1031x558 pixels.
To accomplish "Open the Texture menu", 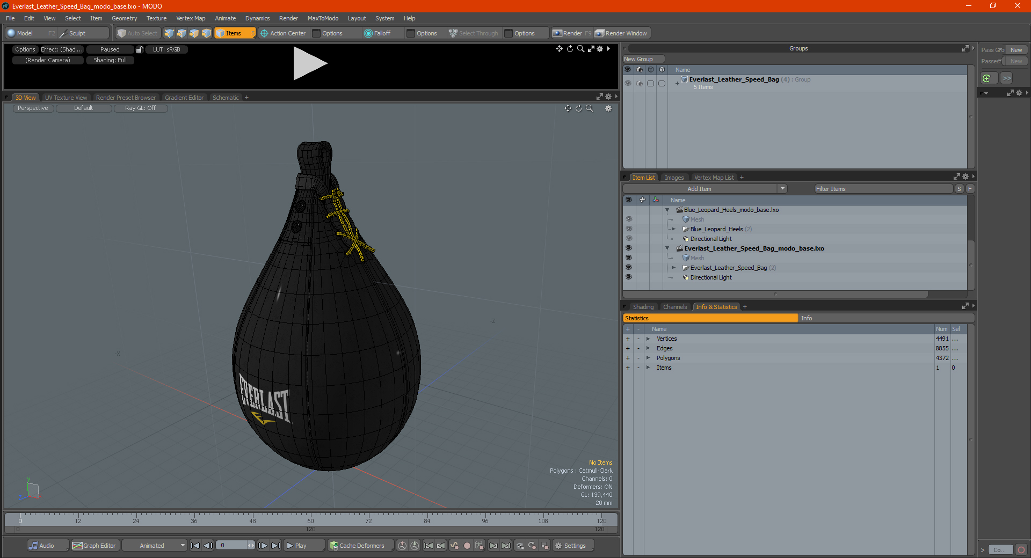I will [156, 18].
